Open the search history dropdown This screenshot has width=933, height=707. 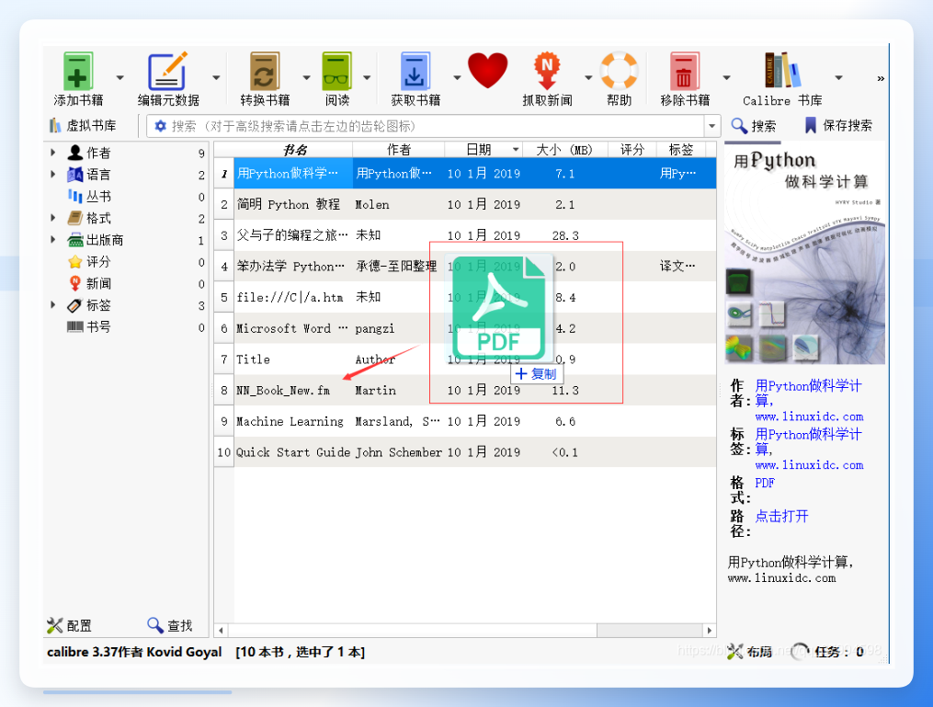[x=712, y=126]
